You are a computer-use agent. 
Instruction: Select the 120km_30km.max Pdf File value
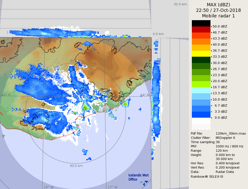click(x=231, y=134)
